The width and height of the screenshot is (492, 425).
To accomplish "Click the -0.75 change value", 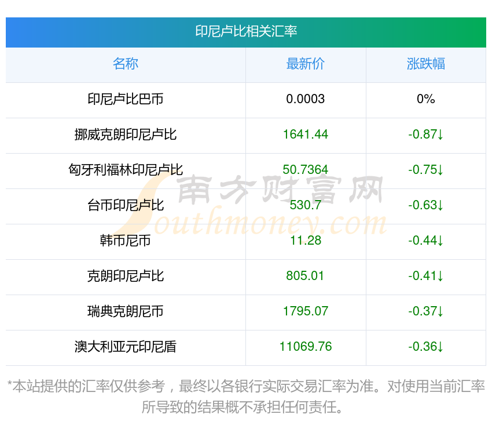I will click(x=426, y=170).
